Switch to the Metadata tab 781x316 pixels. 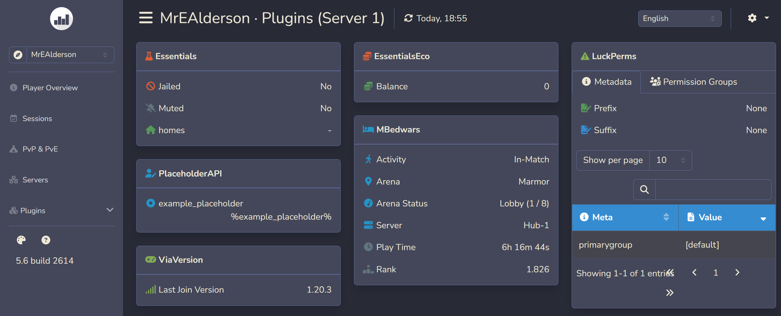(x=606, y=82)
